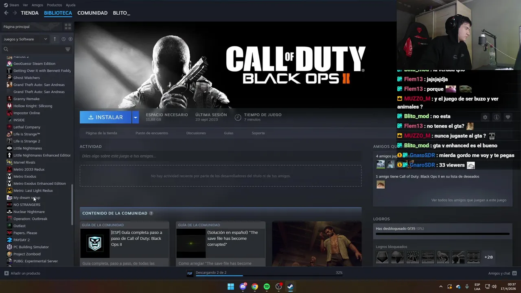This screenshot has height=293, width=521.
Task: Show the +28 more achievements
Action: 488,257
